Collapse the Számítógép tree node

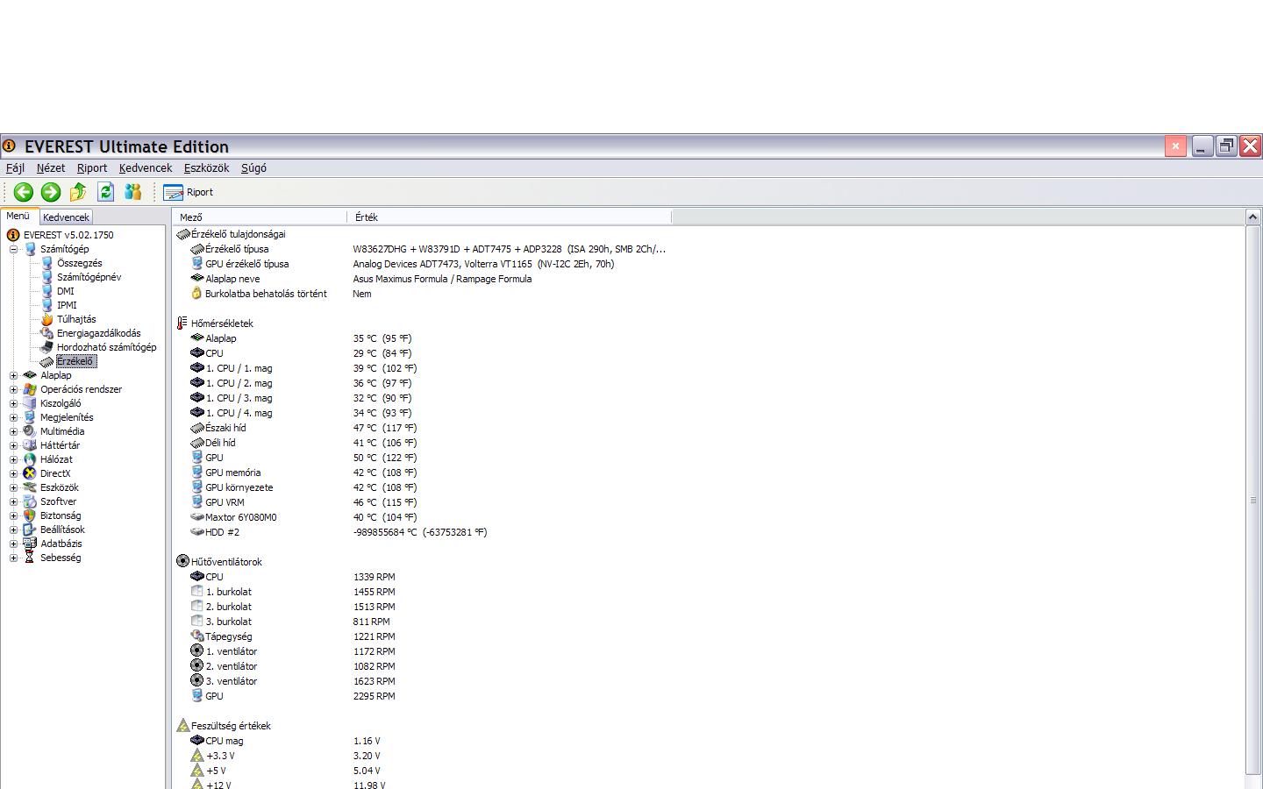tap(13, 249)
